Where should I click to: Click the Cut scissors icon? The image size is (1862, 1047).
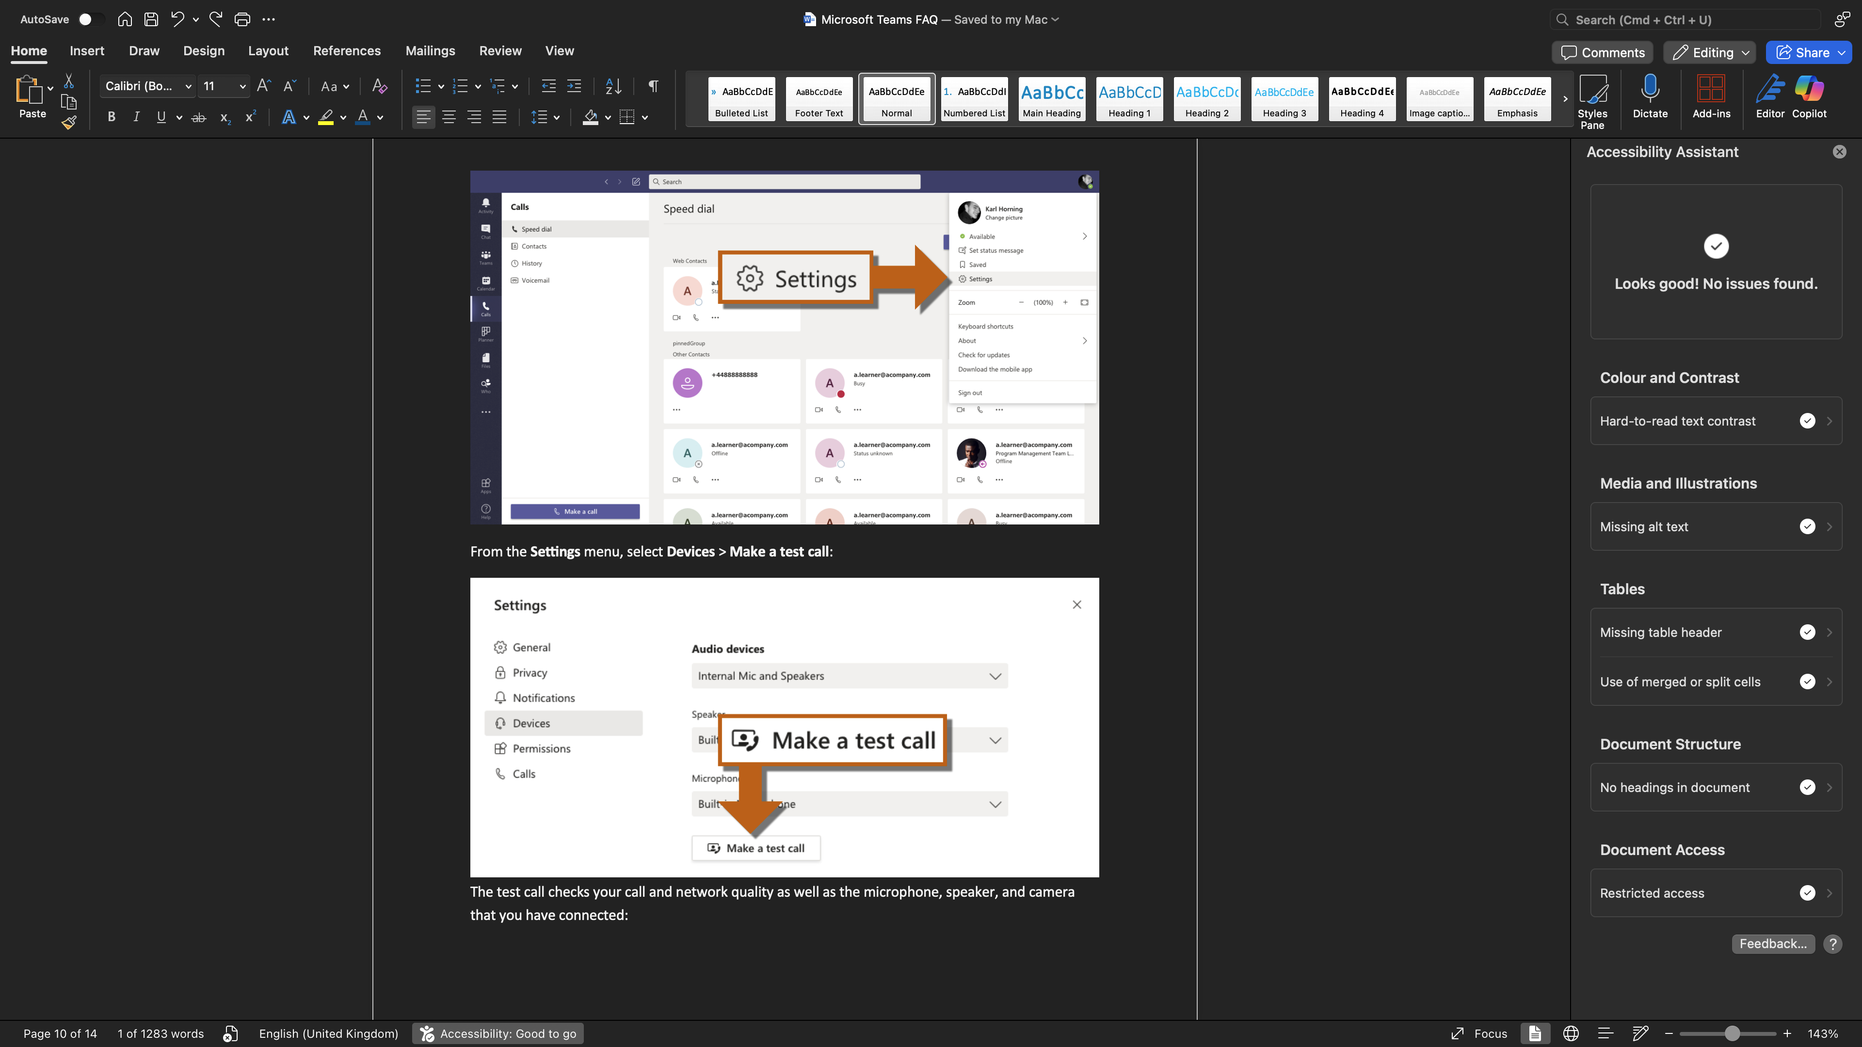coord(69,81)
